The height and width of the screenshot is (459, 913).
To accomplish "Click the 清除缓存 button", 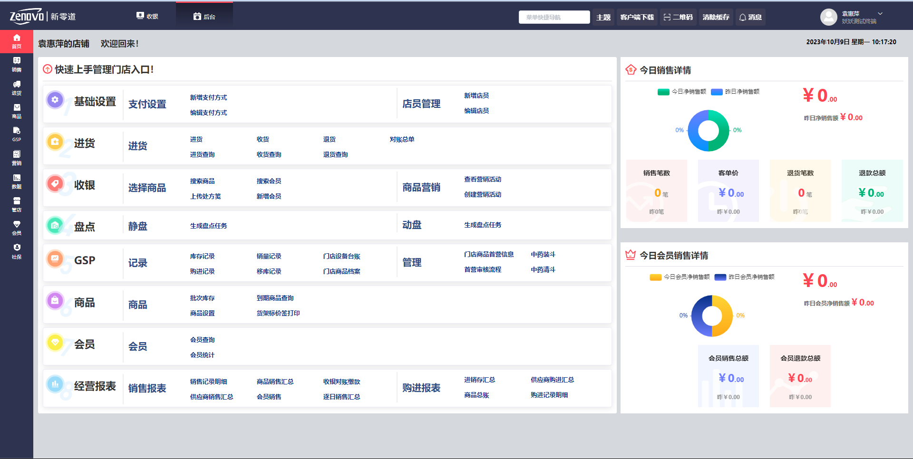I will coord(716,17).
